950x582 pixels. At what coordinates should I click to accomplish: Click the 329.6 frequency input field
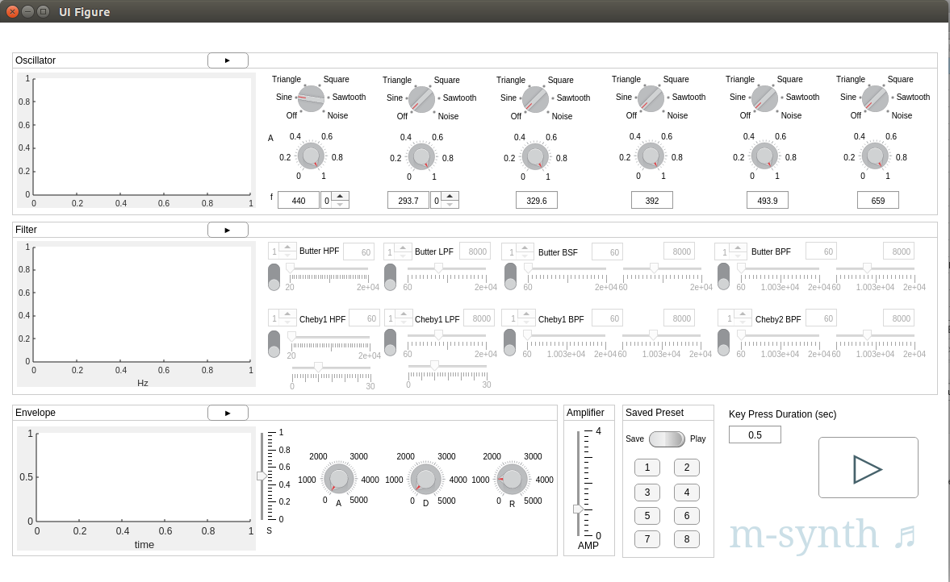click(x=537, y=201)
